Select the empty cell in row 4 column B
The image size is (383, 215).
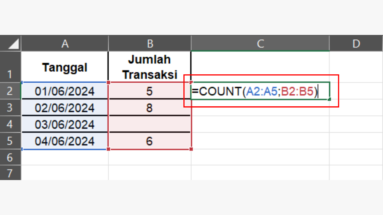click(150, 125)
